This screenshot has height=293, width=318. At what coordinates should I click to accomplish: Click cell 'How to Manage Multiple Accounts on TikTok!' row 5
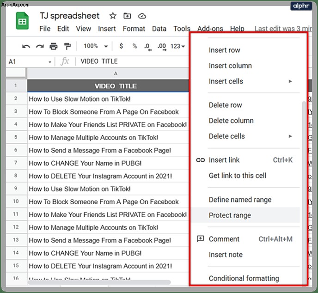point(108,137)
